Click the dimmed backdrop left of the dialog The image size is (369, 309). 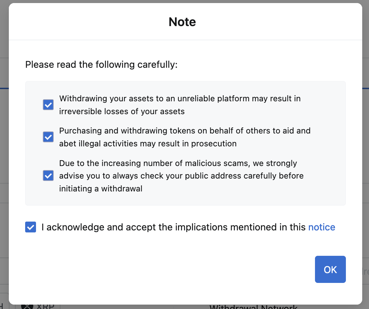[4, 136]
